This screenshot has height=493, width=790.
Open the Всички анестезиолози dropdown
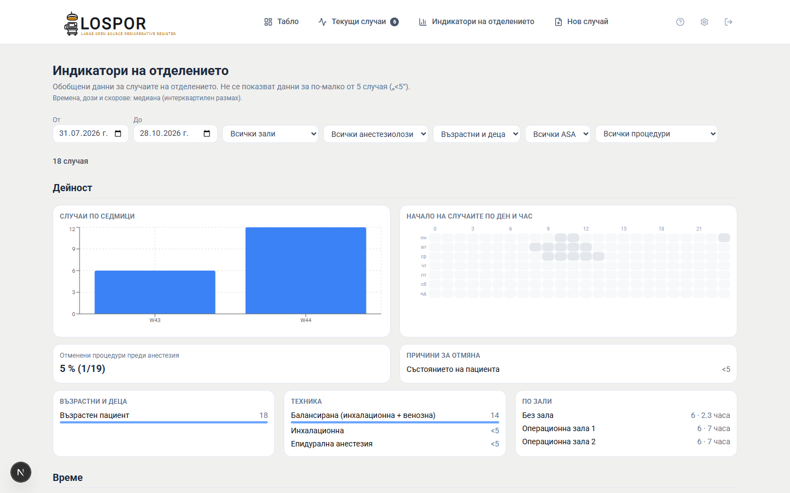point(376,134)
